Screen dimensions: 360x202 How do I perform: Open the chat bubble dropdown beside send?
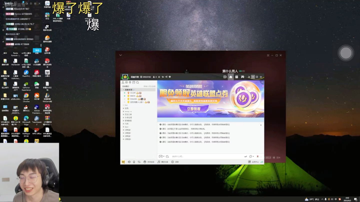pos(251,156)
